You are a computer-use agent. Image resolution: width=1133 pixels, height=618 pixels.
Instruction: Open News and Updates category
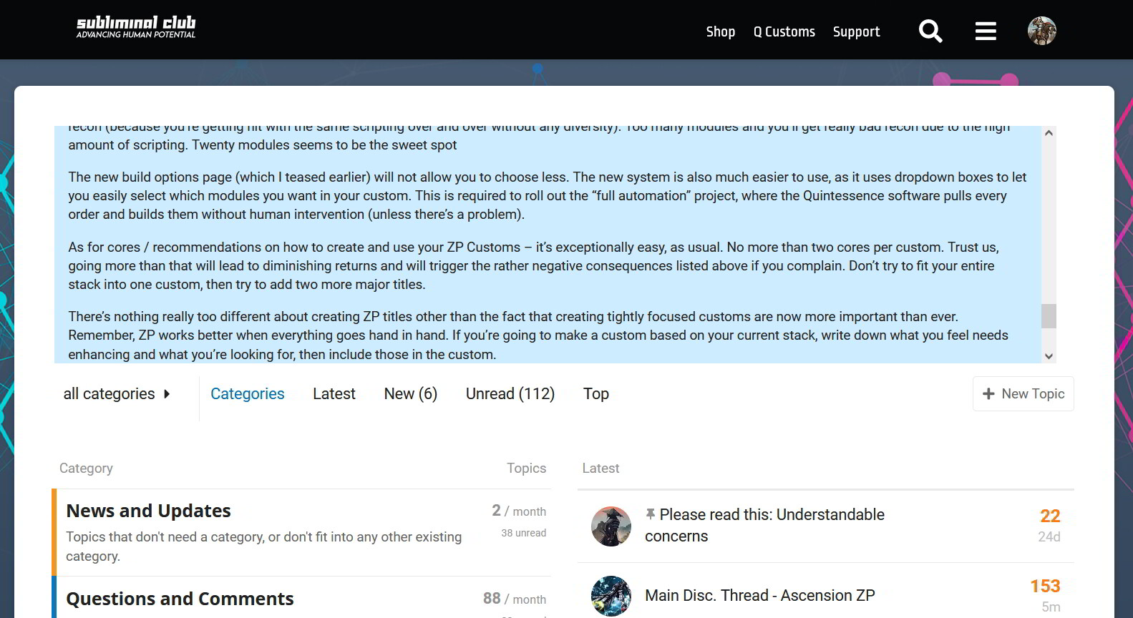[149, 511]
